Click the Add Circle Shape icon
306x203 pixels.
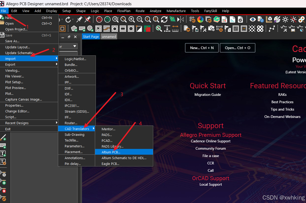coord(90,29)
